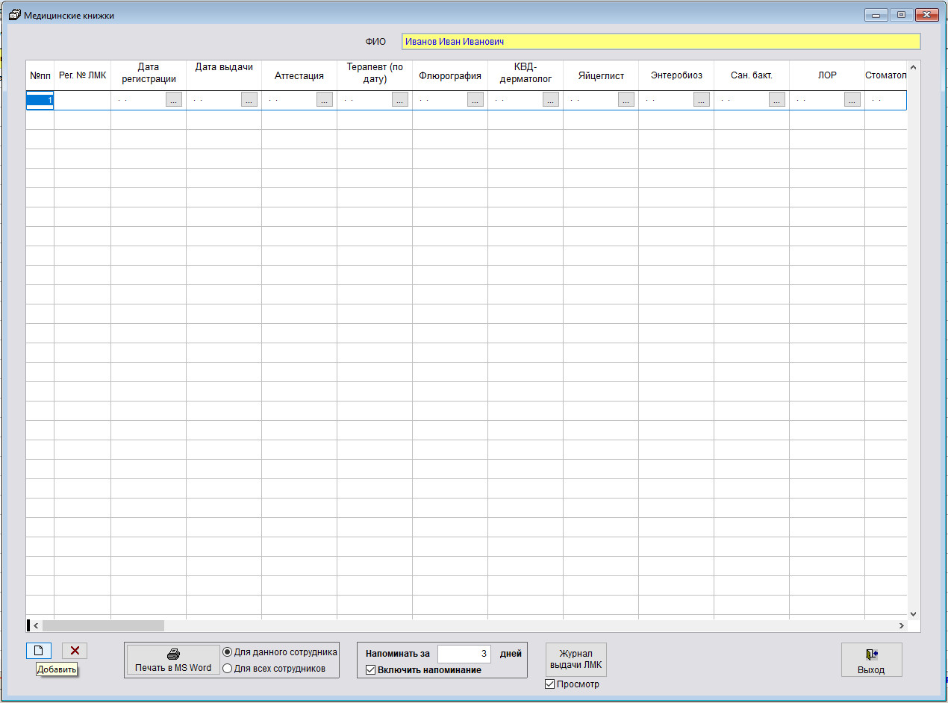948x703 pixels.
Task: Click the vertical scrollbar up arrow
Action: point(913,67)
